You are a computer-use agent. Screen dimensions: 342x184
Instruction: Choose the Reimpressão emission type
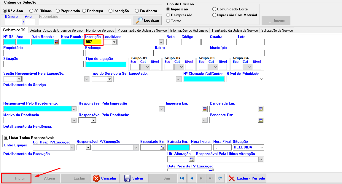(168, 15)
